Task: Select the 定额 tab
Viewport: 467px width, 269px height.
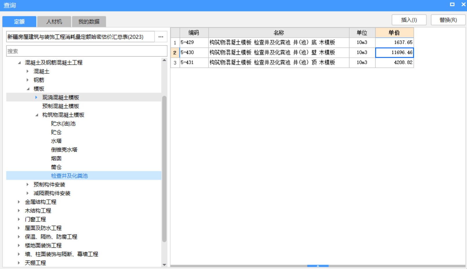Action: pyautogui.click(x=19, y=21)
